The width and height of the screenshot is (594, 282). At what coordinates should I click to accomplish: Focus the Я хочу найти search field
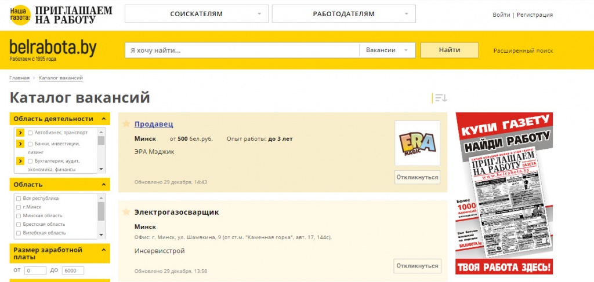(242, 50)
